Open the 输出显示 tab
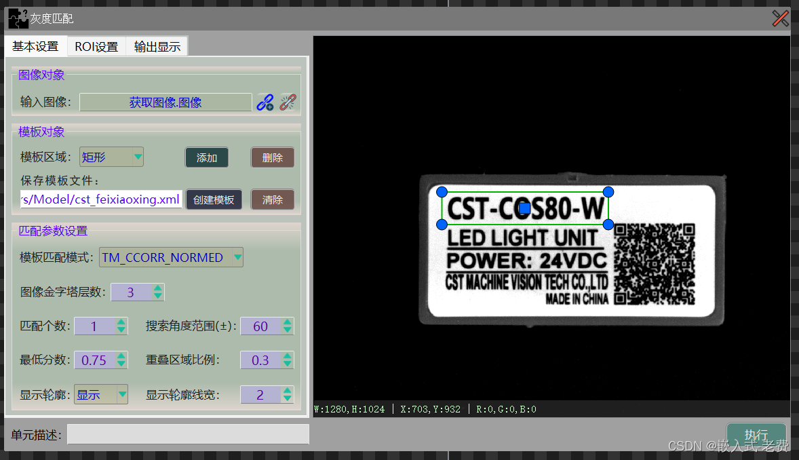799x460 pixels. click(x=157, y=46)
